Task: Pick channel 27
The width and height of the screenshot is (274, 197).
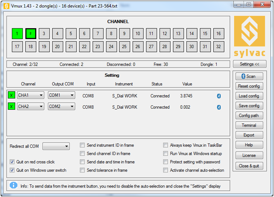Action: coord(151,47)
